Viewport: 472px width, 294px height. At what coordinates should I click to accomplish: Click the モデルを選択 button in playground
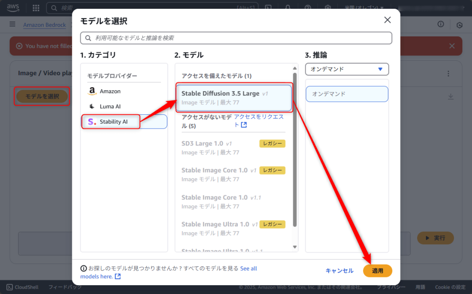[42, 96]
